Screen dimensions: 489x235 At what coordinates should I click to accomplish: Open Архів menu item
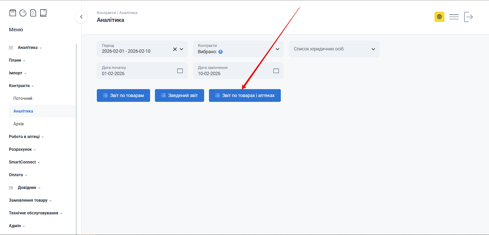(19, 124)
